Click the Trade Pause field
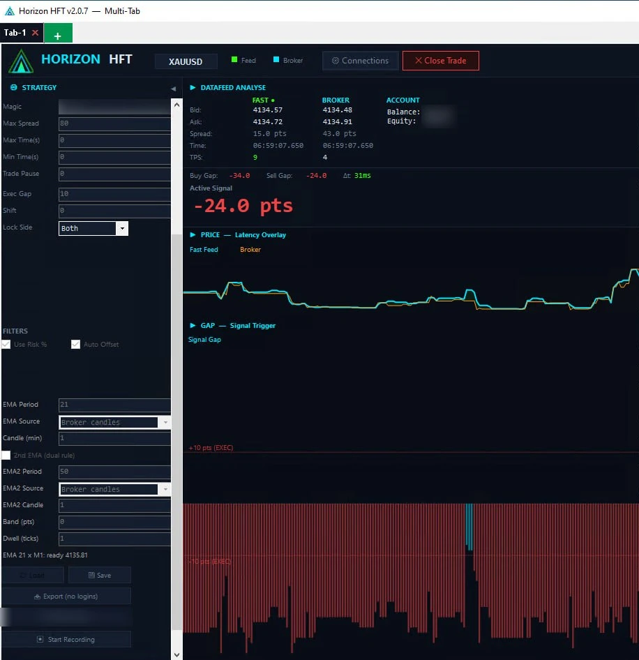 click(114, 174)
